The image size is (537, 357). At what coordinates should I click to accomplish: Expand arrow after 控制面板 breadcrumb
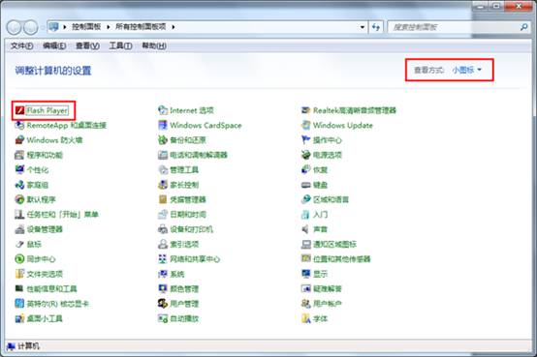tap(109, 27)
